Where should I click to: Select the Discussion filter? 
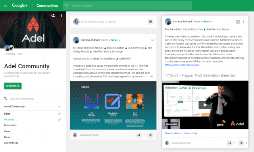[x=10, y=125]
